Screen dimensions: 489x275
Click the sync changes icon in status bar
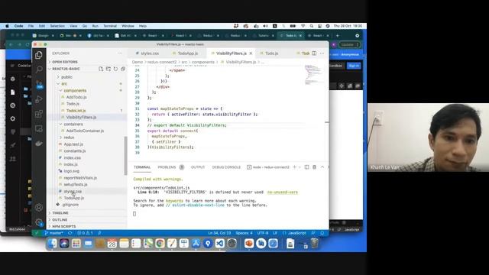pyautogui.click(x=70, y=233)
